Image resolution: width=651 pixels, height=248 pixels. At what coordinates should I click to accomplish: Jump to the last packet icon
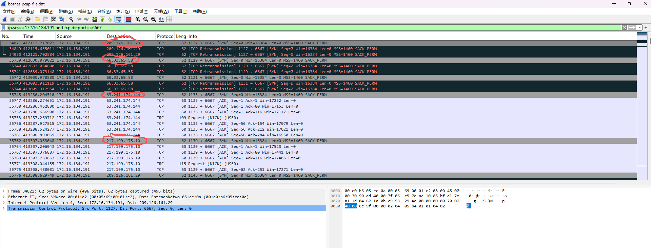[110, 19]
